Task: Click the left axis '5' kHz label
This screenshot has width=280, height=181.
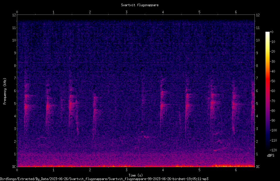Action: click(x=15, y=103)
